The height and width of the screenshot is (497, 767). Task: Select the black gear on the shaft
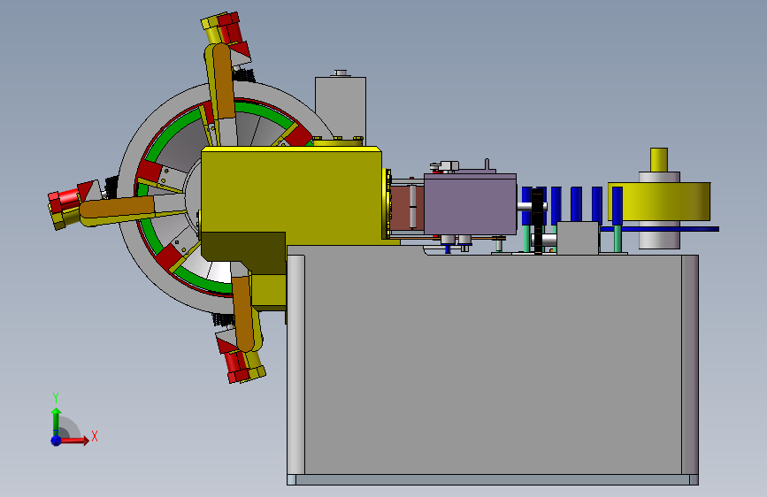tap(538, 220)
